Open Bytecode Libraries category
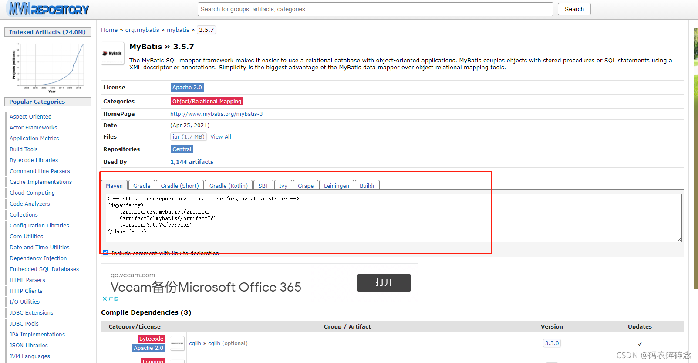Viewport: 698px width, 363px height. [34, 160]
